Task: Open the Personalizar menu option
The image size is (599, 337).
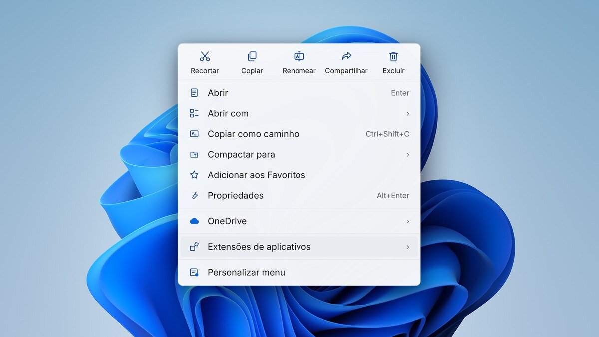Action: tap(299, 272)
